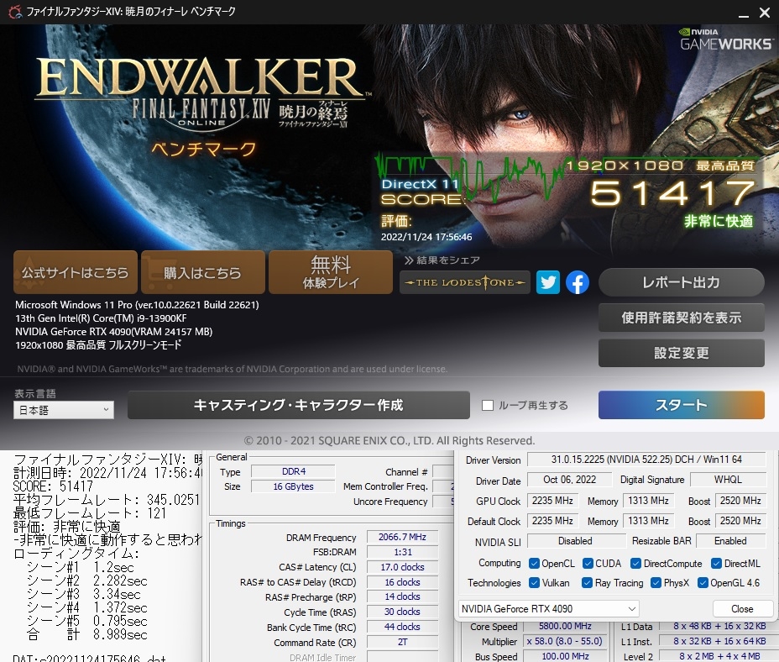Open キャスティング・キャラクター作成 character creation

(x=299, y=405)
